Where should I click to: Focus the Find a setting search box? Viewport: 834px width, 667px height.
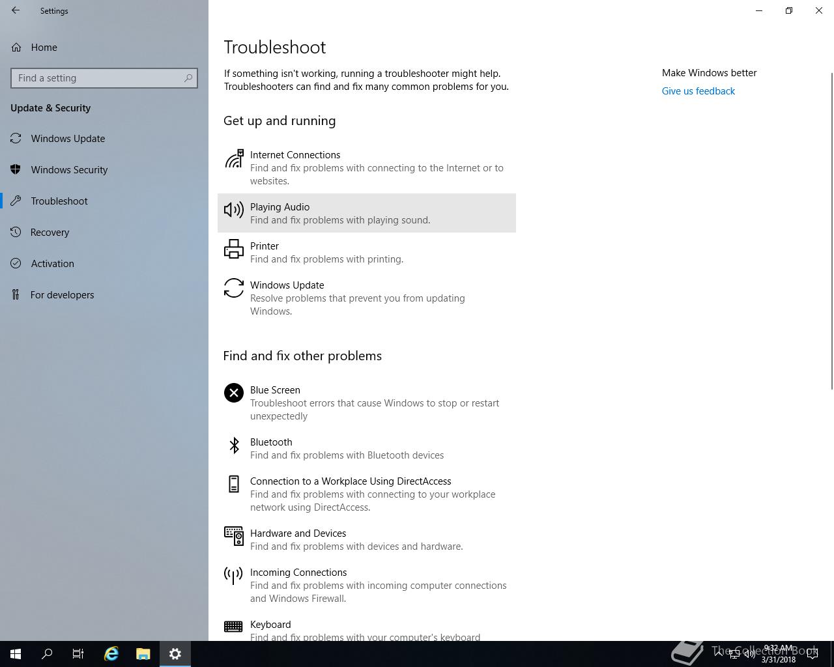[x=104, y=78]
